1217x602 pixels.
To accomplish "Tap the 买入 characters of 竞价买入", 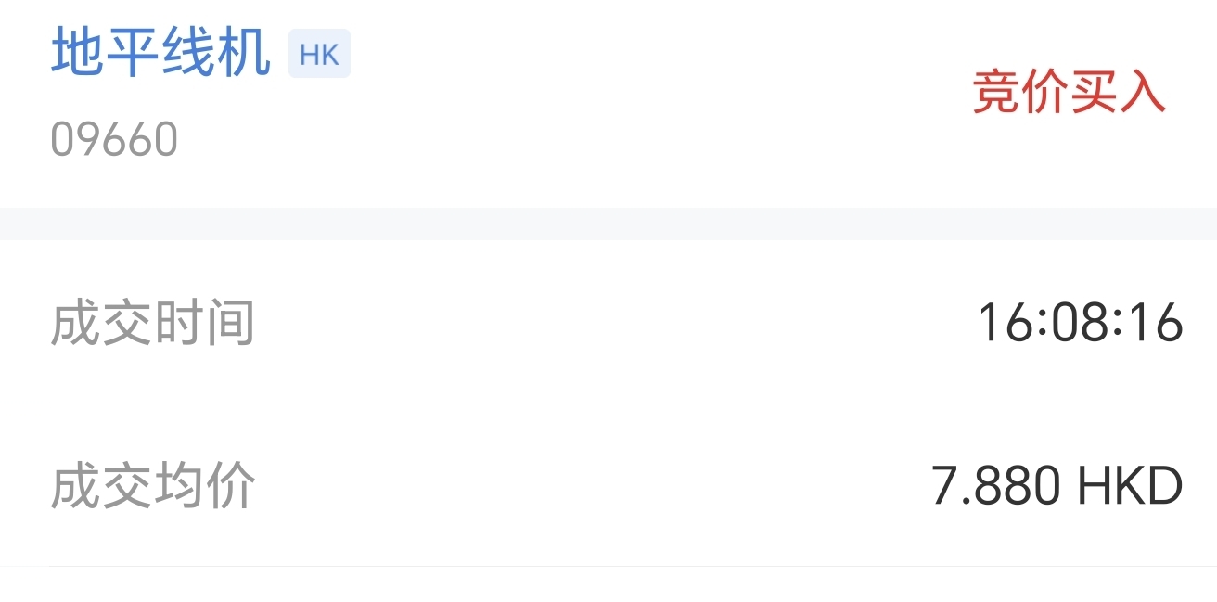I will point(1118,93).
